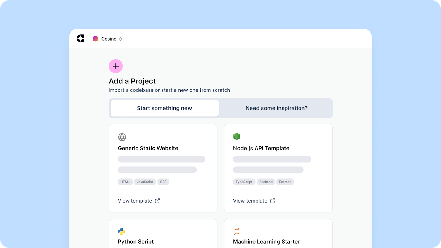The height and width of the screenshot is (248, 441).
Task: Click the pink plus icon above Add a Project
Action: click(x=115, y=66)
